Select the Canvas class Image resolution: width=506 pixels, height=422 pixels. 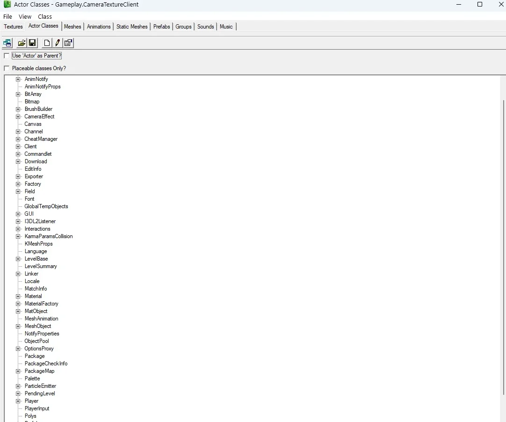coord(33,124)
